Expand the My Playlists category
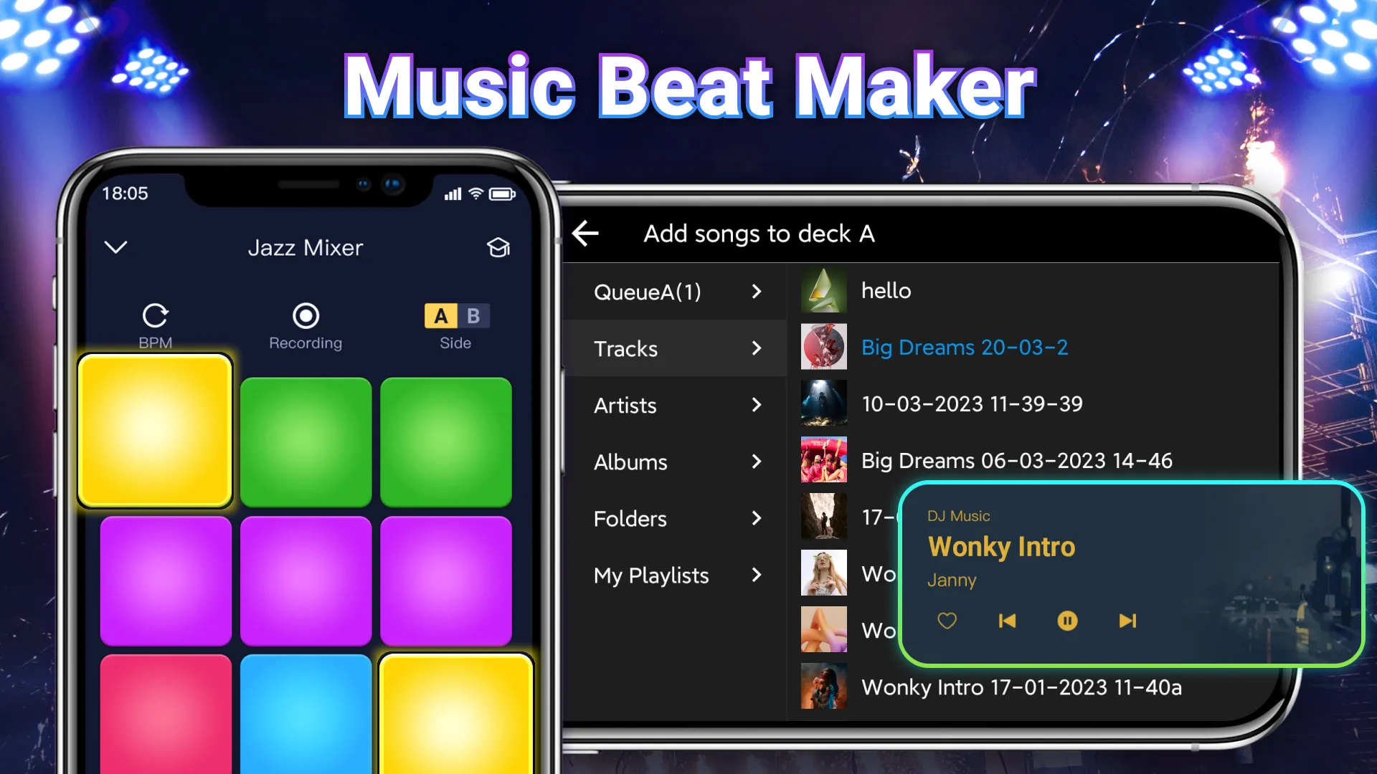 tap(677, 575)
